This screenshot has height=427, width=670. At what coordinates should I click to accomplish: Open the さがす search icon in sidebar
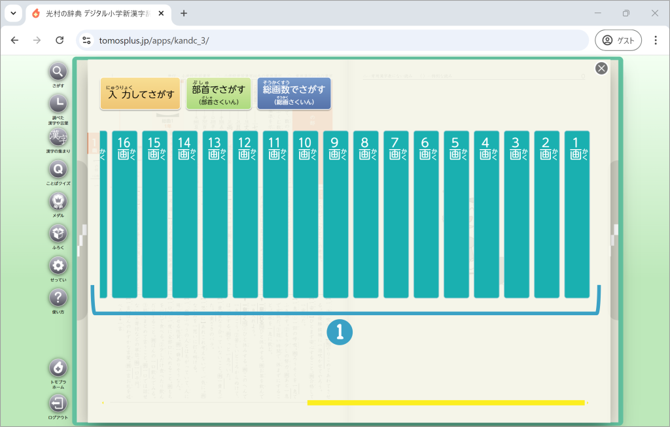(58, 72)
